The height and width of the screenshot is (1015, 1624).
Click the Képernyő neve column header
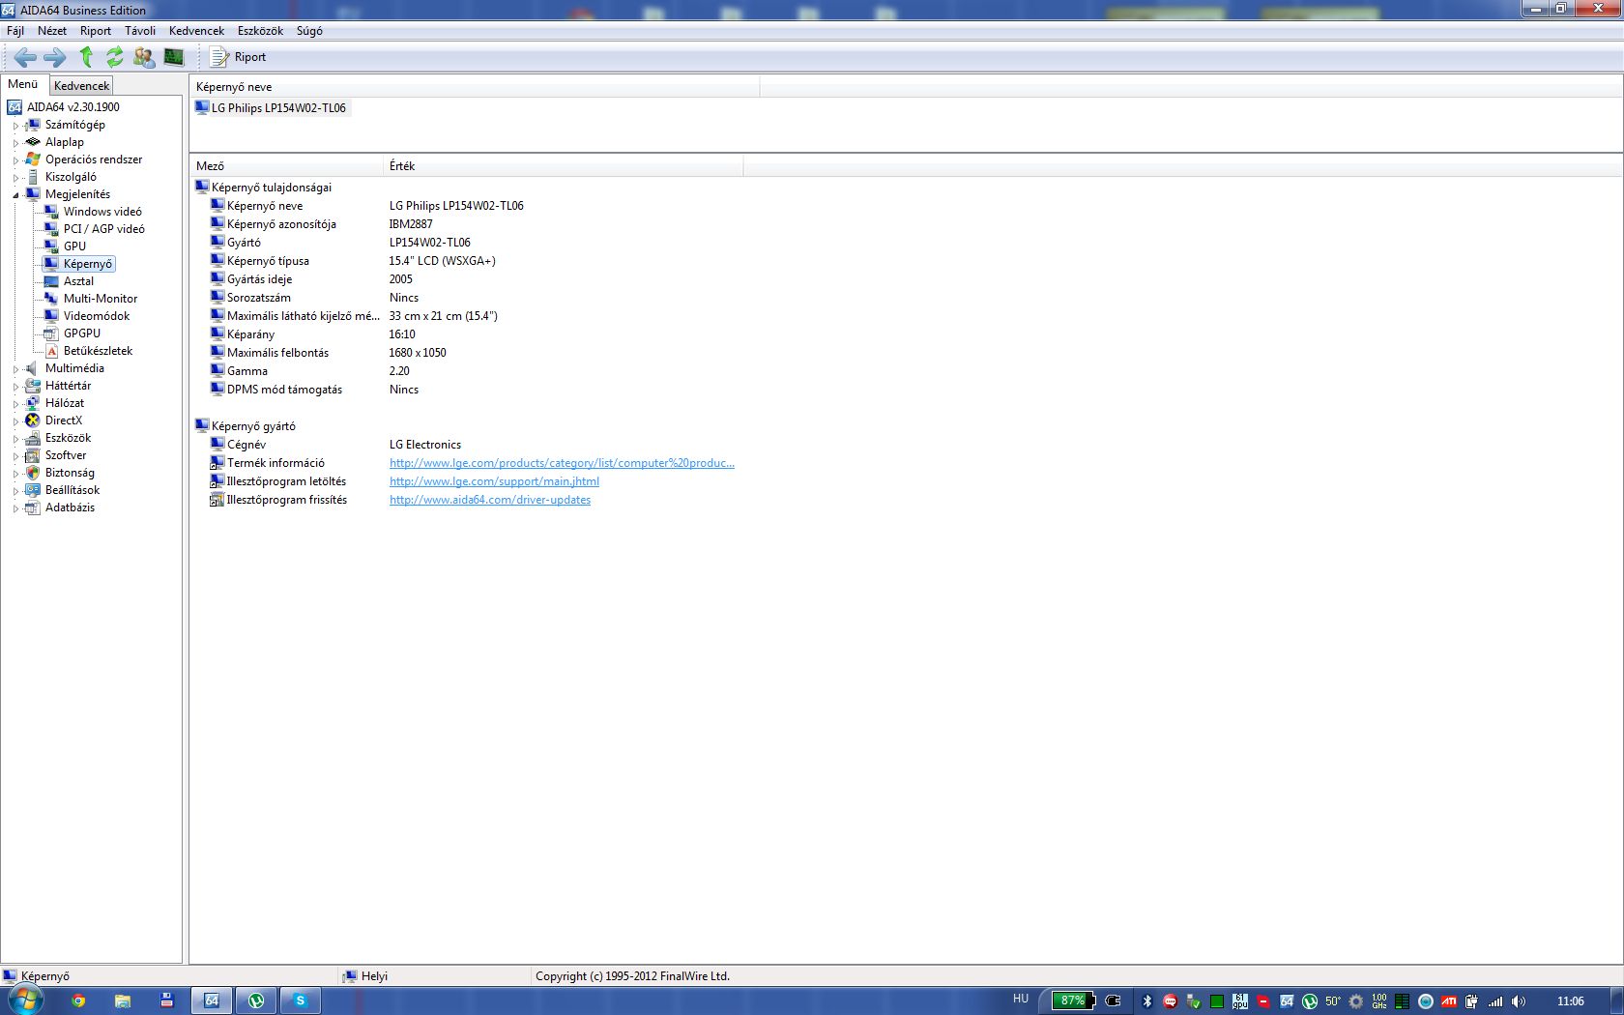[475, 87]
